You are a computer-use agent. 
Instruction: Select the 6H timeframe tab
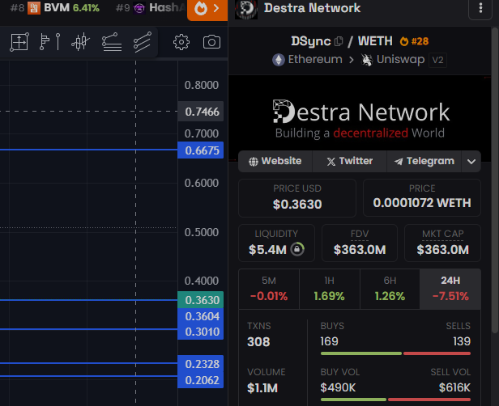point(390,289)
